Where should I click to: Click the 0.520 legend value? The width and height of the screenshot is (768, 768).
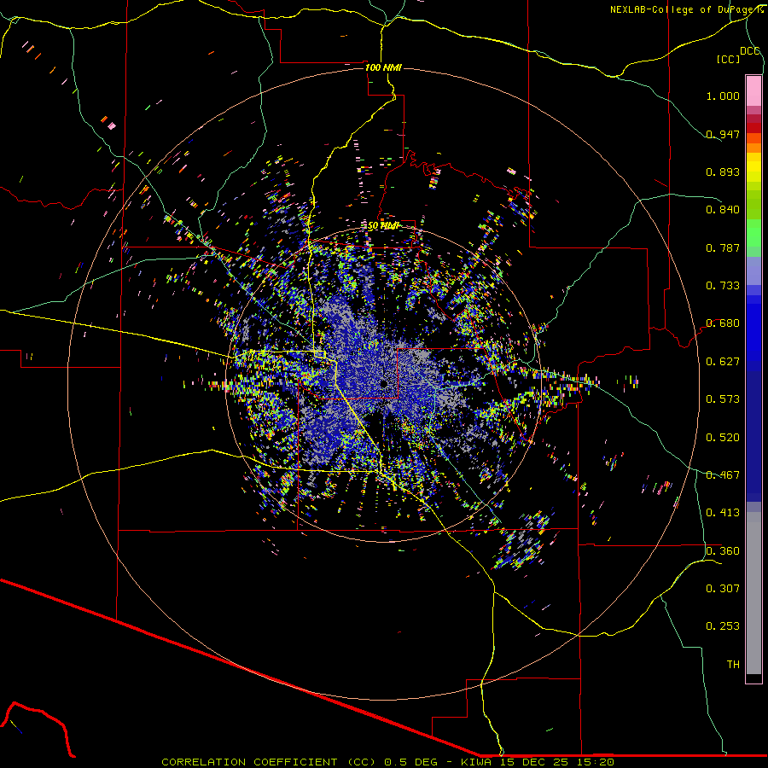coord(723,438)
